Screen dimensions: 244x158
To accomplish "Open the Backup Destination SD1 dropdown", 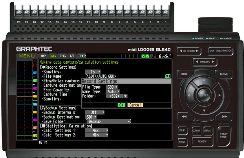I will tap(91, 117).
